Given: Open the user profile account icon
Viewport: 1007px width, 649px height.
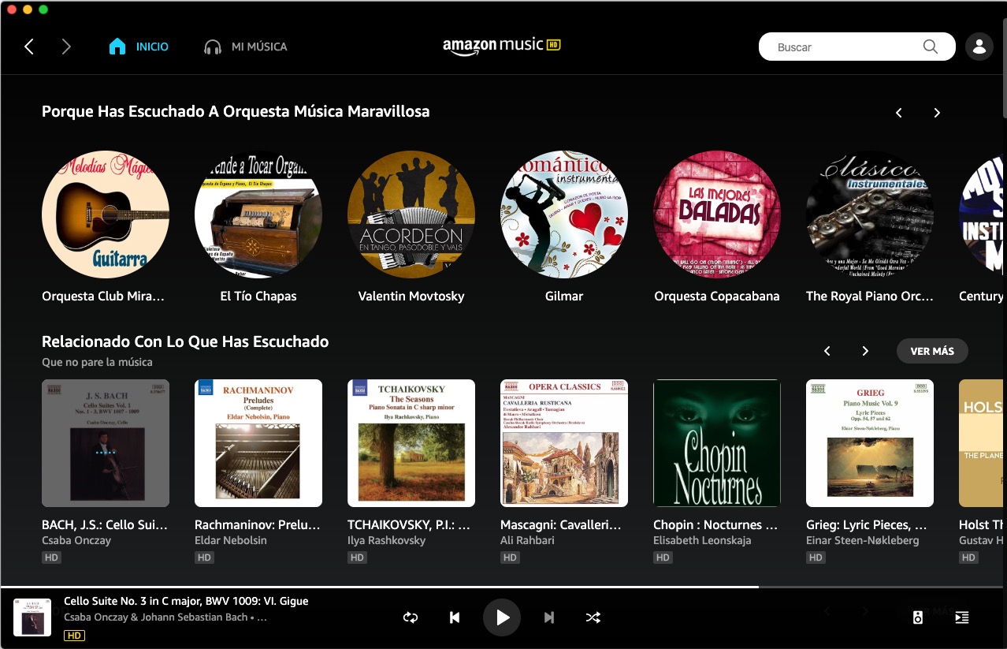Looking at the screenshot, I should point(979,47).
